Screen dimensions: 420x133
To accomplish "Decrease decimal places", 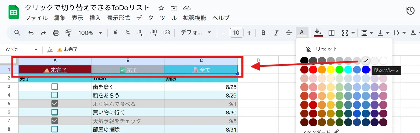I will [x=140, y=33].
